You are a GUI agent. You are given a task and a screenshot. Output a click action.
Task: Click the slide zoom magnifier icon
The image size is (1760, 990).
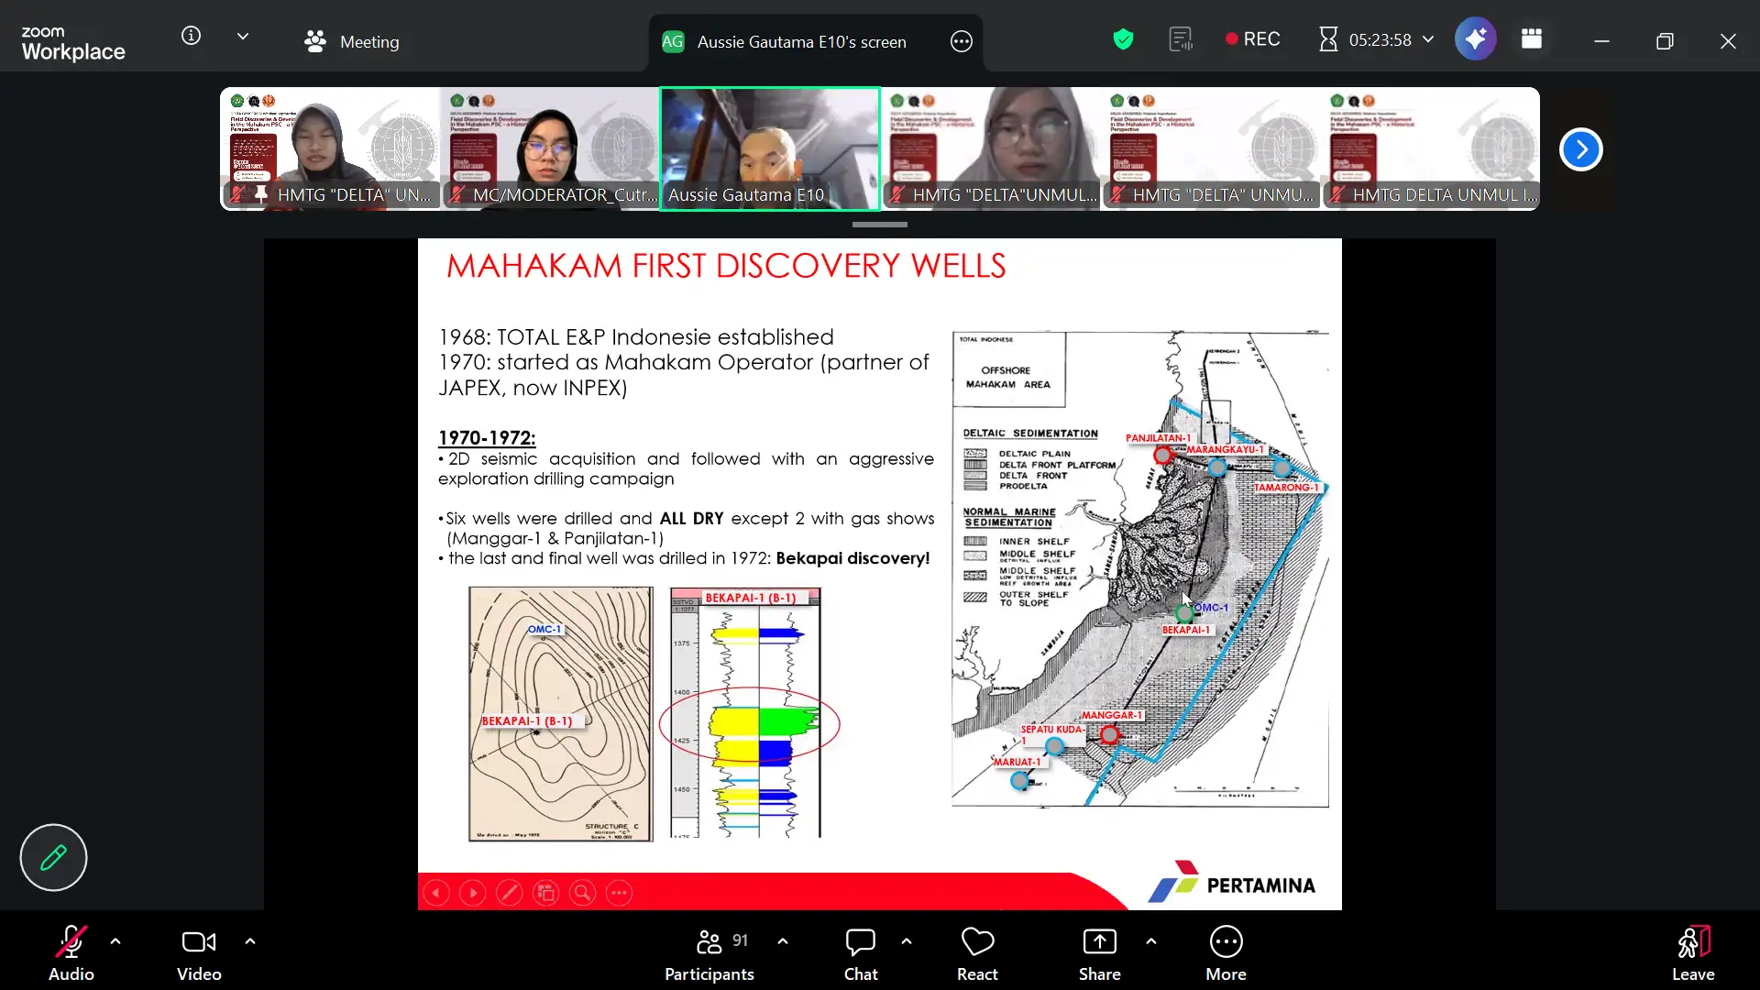(583, 893)
